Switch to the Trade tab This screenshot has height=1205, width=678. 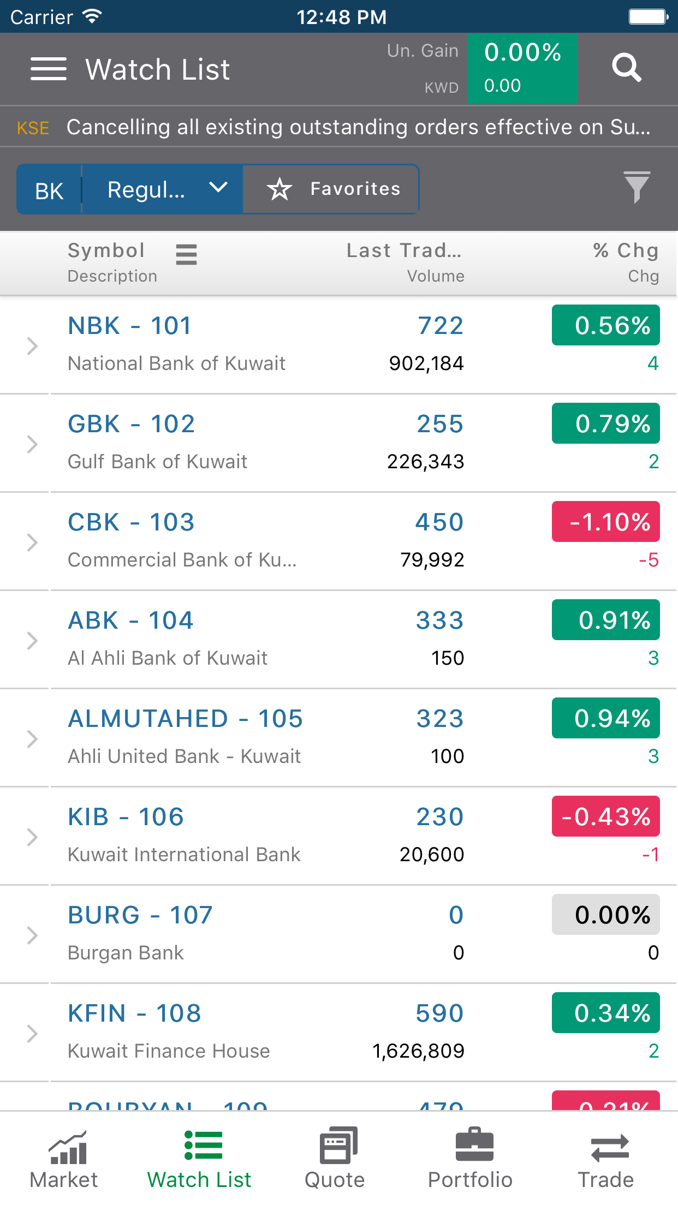coord(606,1158)
